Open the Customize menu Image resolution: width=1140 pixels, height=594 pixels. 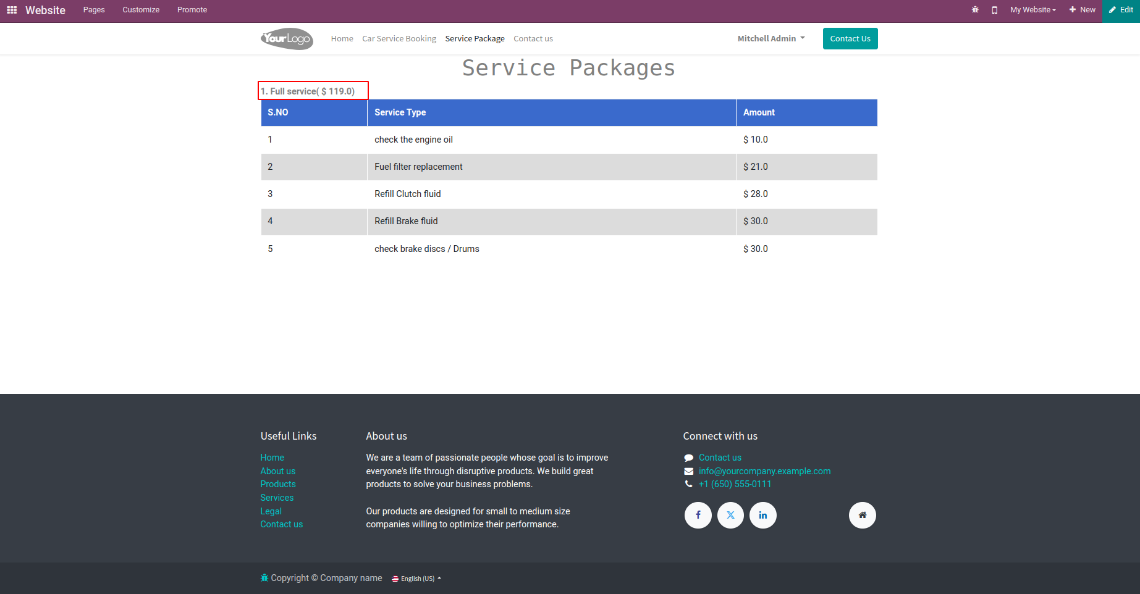(x=141, y=10)
